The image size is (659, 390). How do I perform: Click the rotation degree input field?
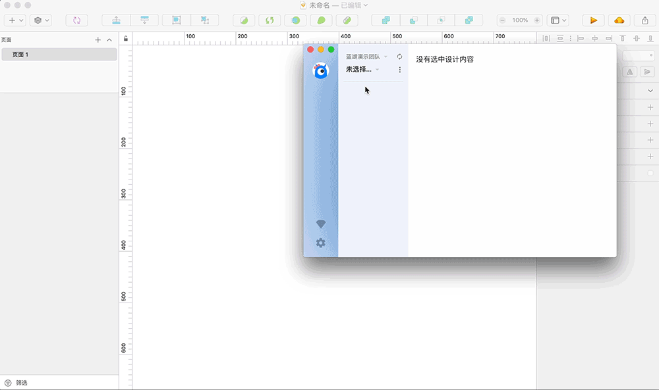pos(638,55)
